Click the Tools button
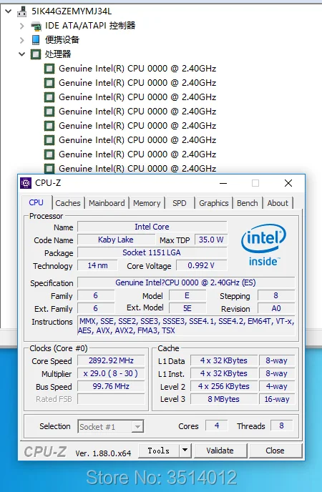 159,451
